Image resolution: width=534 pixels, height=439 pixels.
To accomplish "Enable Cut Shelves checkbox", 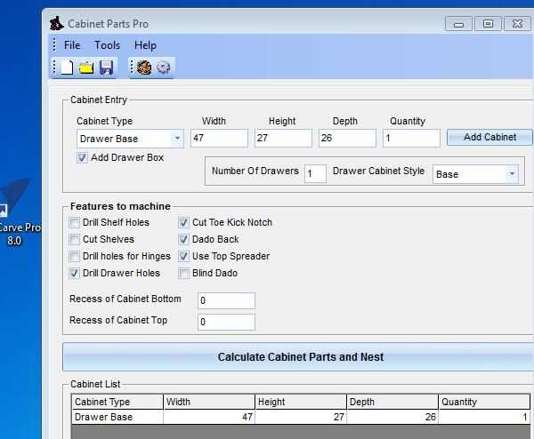I will click(74, 239).
